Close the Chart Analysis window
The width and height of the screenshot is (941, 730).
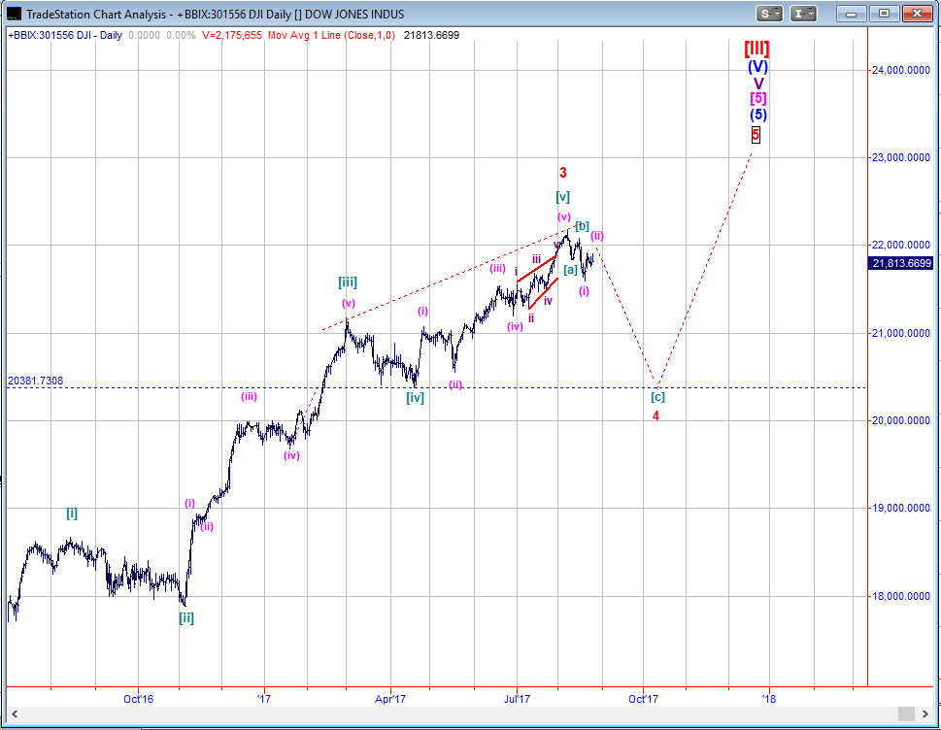click(917, 14)
